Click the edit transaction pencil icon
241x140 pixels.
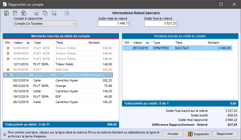click(15, 13)
